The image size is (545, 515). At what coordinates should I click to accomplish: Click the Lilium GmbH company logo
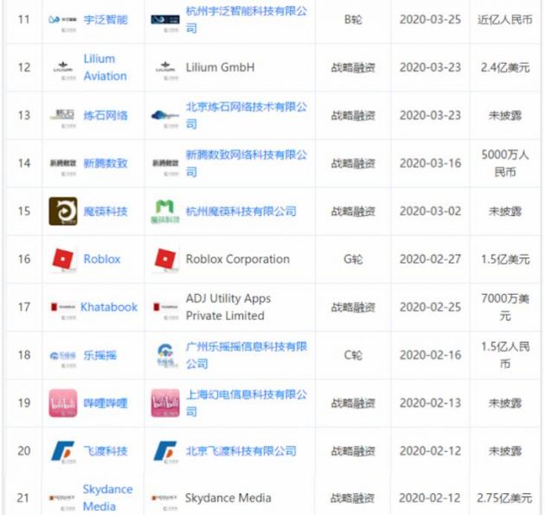[166, 69]
